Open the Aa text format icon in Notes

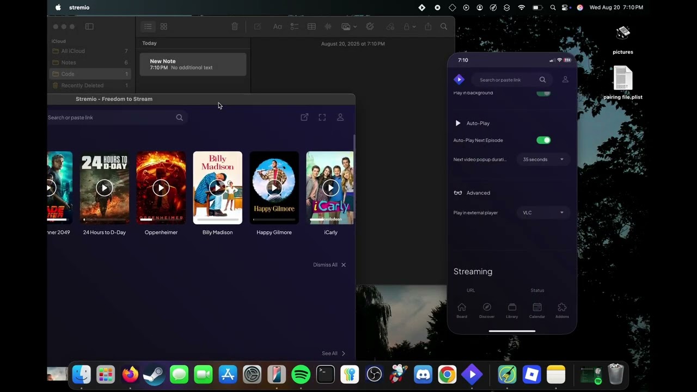coord(277,26)
